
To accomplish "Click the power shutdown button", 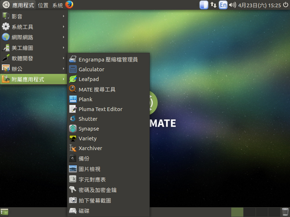I will tap(285, 5).
